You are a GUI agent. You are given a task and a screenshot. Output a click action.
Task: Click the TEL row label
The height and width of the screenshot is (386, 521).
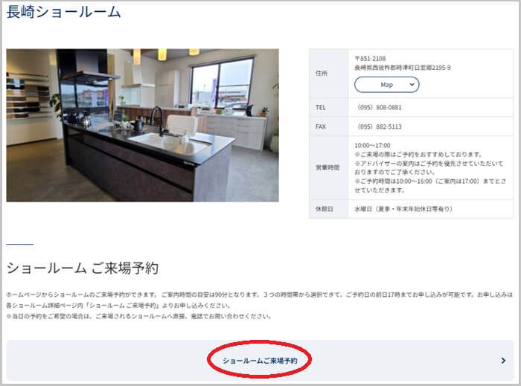point(321,107)
